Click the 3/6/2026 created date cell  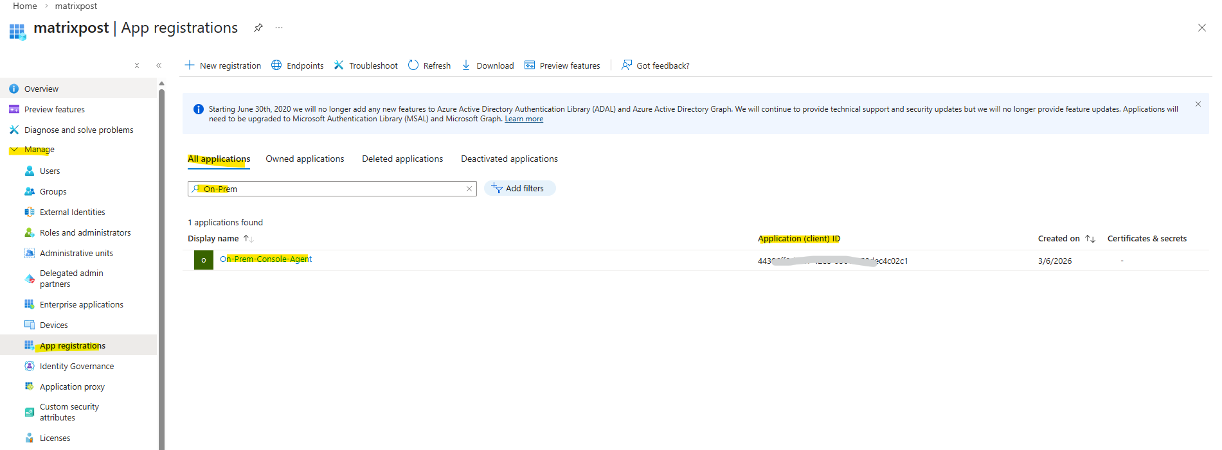1055,261
